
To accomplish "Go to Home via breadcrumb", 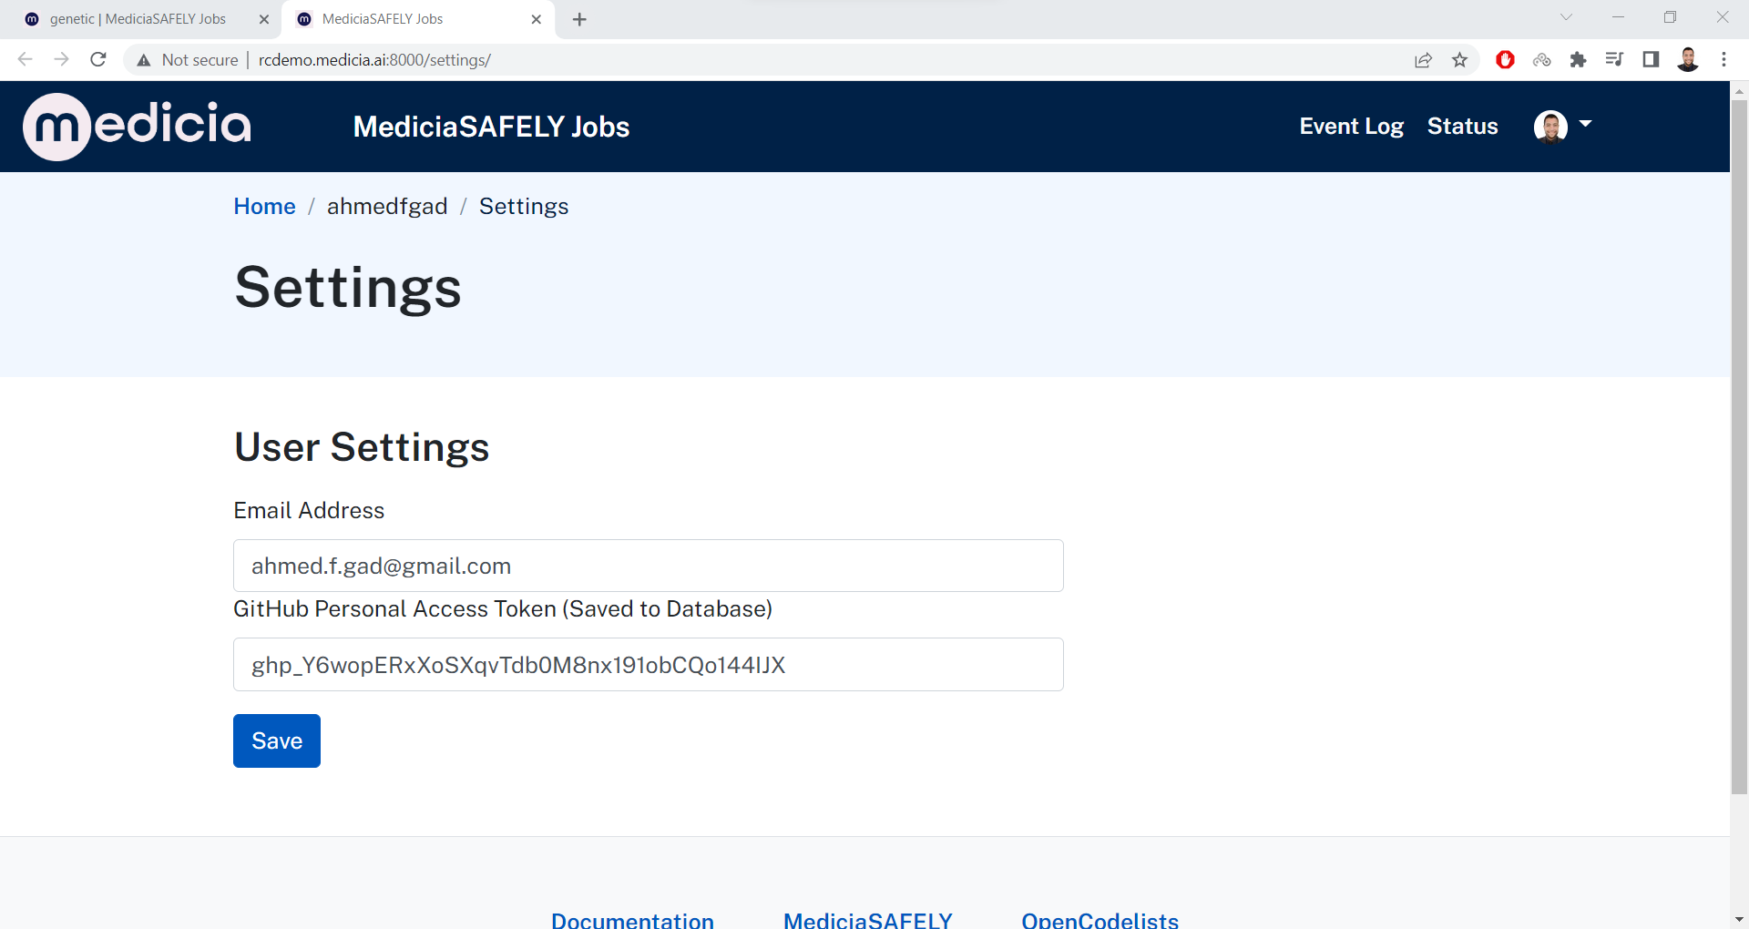I will 264,207.
